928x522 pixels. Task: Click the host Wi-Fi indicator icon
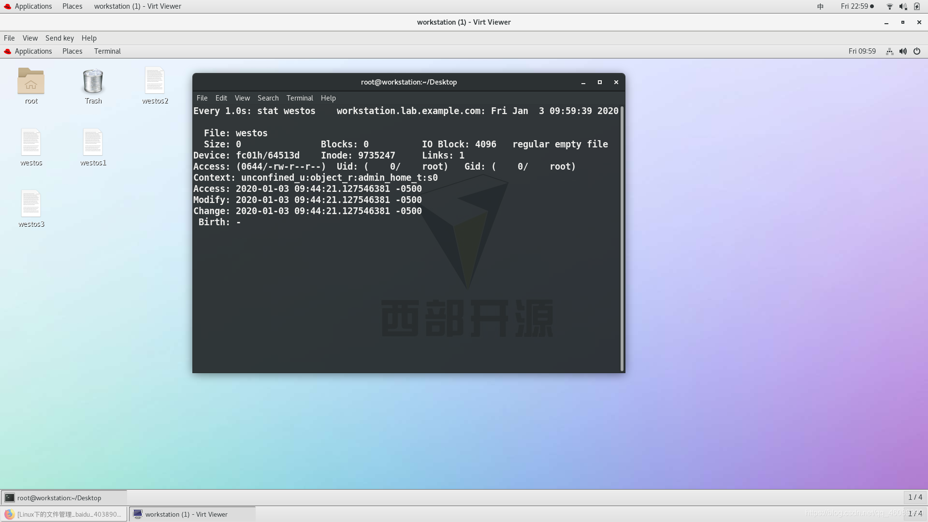point(889,6)
